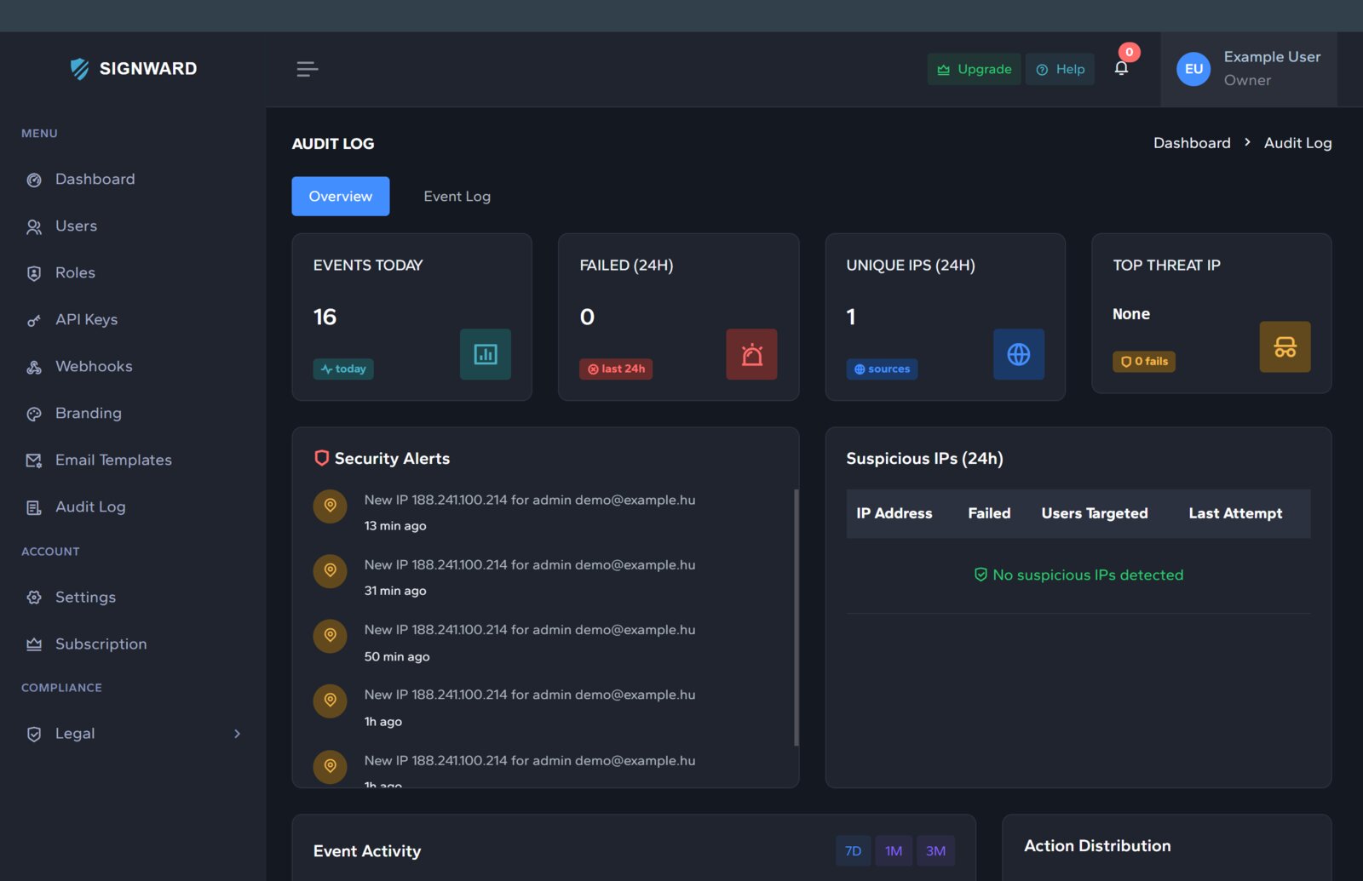Toggle the sidebar hamburger menu
Viewport: 1363px width, 881px height.
point(307,69)
